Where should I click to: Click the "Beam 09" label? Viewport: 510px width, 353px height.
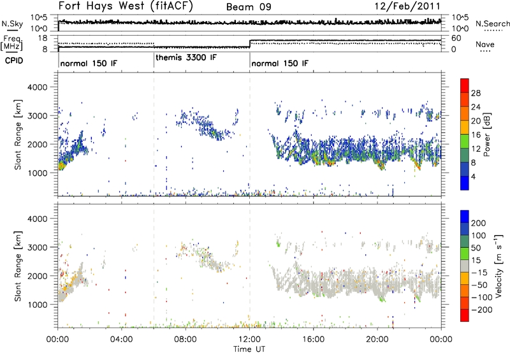click(x=249, y=6)
